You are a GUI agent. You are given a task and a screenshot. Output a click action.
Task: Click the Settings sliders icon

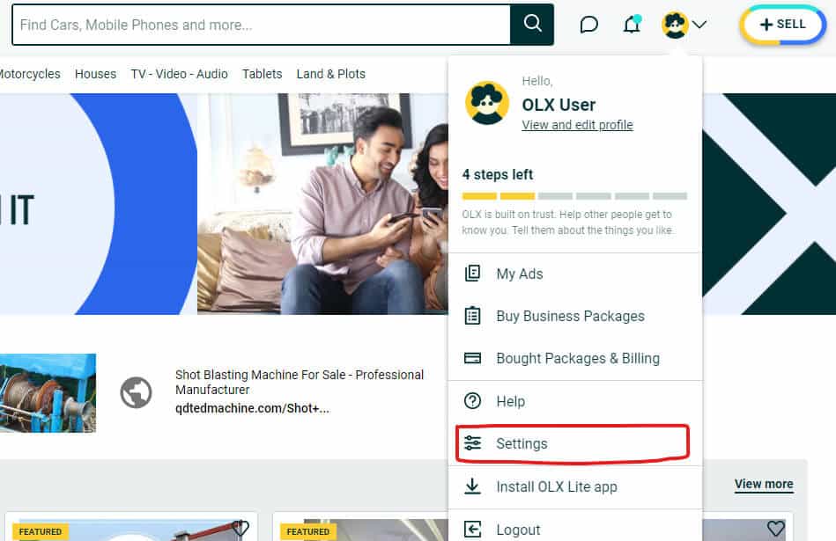point(472,443)
